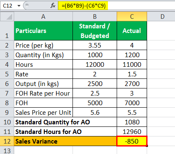Select the Actual FOH Rate cell showing 3

pyautogui.click(x=132, y=93)
